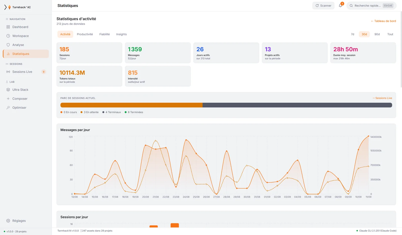Click the orange segment of session bar
This screenshot has width=402, height=235.
[x=131, y=105]
